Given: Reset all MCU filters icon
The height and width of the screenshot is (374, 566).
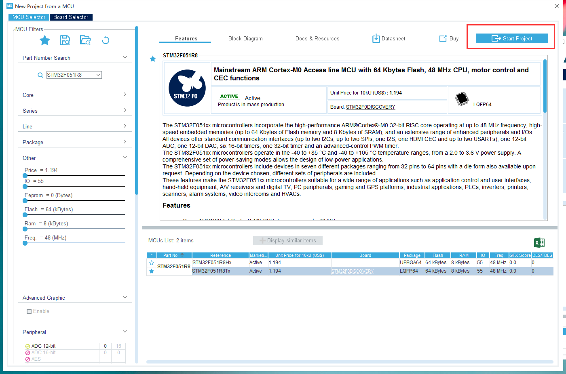Looking at the screenshot, I should click(106, 40).
